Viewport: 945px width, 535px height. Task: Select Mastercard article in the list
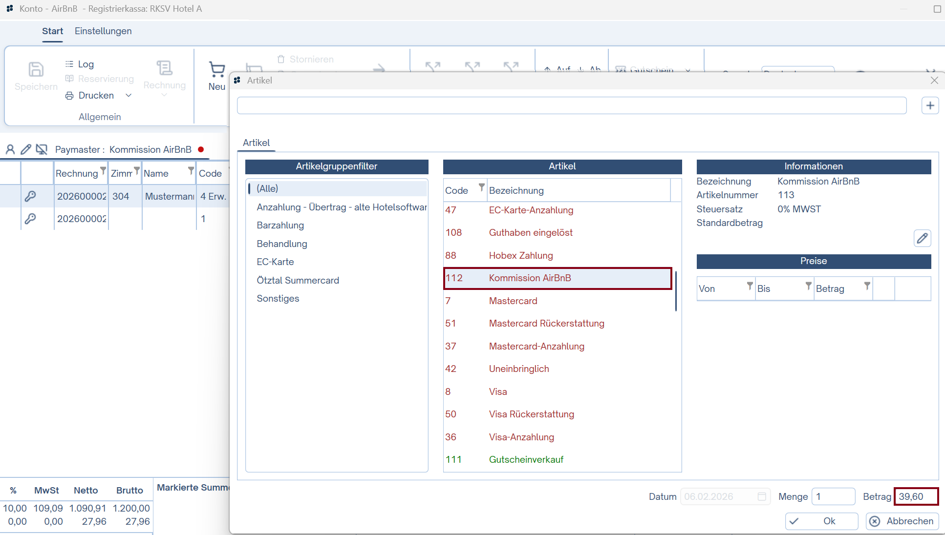tap(513, 301)
